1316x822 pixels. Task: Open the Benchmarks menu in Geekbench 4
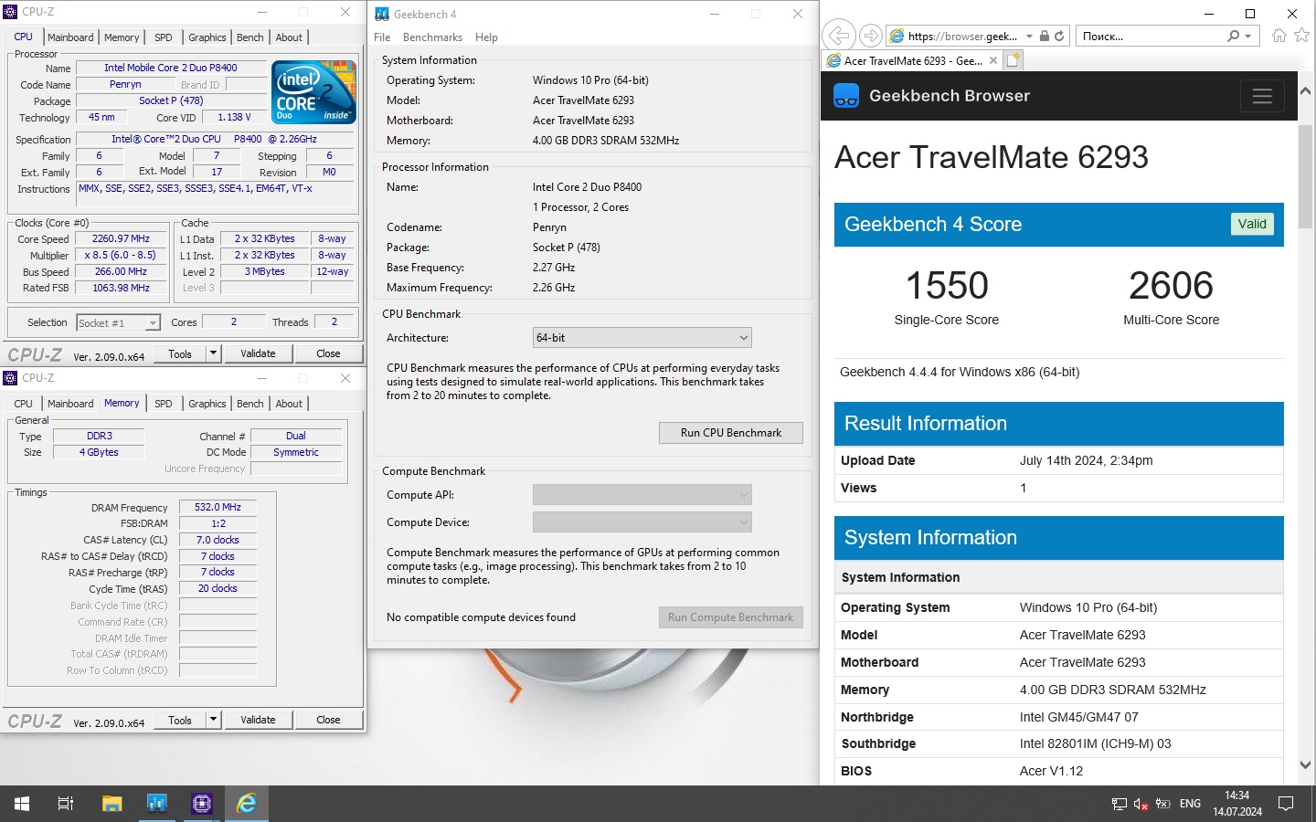pyautogui.click(x=432, y=37)
